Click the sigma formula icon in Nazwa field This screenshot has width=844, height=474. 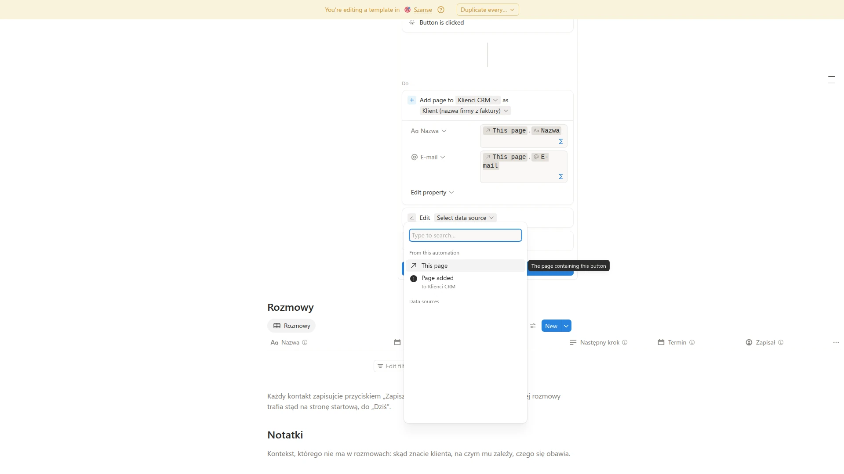560,141
